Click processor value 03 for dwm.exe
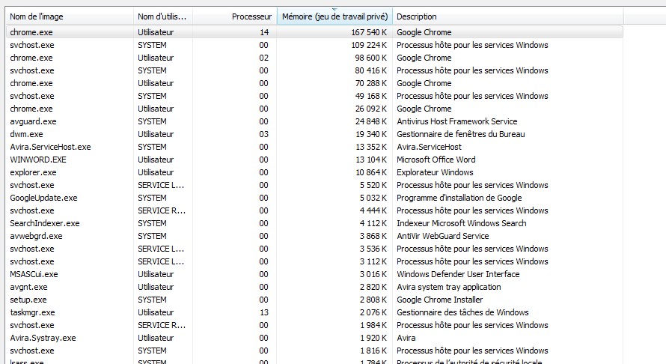Screen dimensions: 666x364 coord(263,134)
